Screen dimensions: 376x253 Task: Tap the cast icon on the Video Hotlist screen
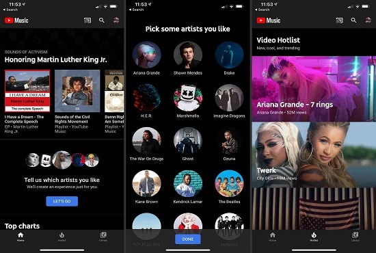click(x=340, y=21)
